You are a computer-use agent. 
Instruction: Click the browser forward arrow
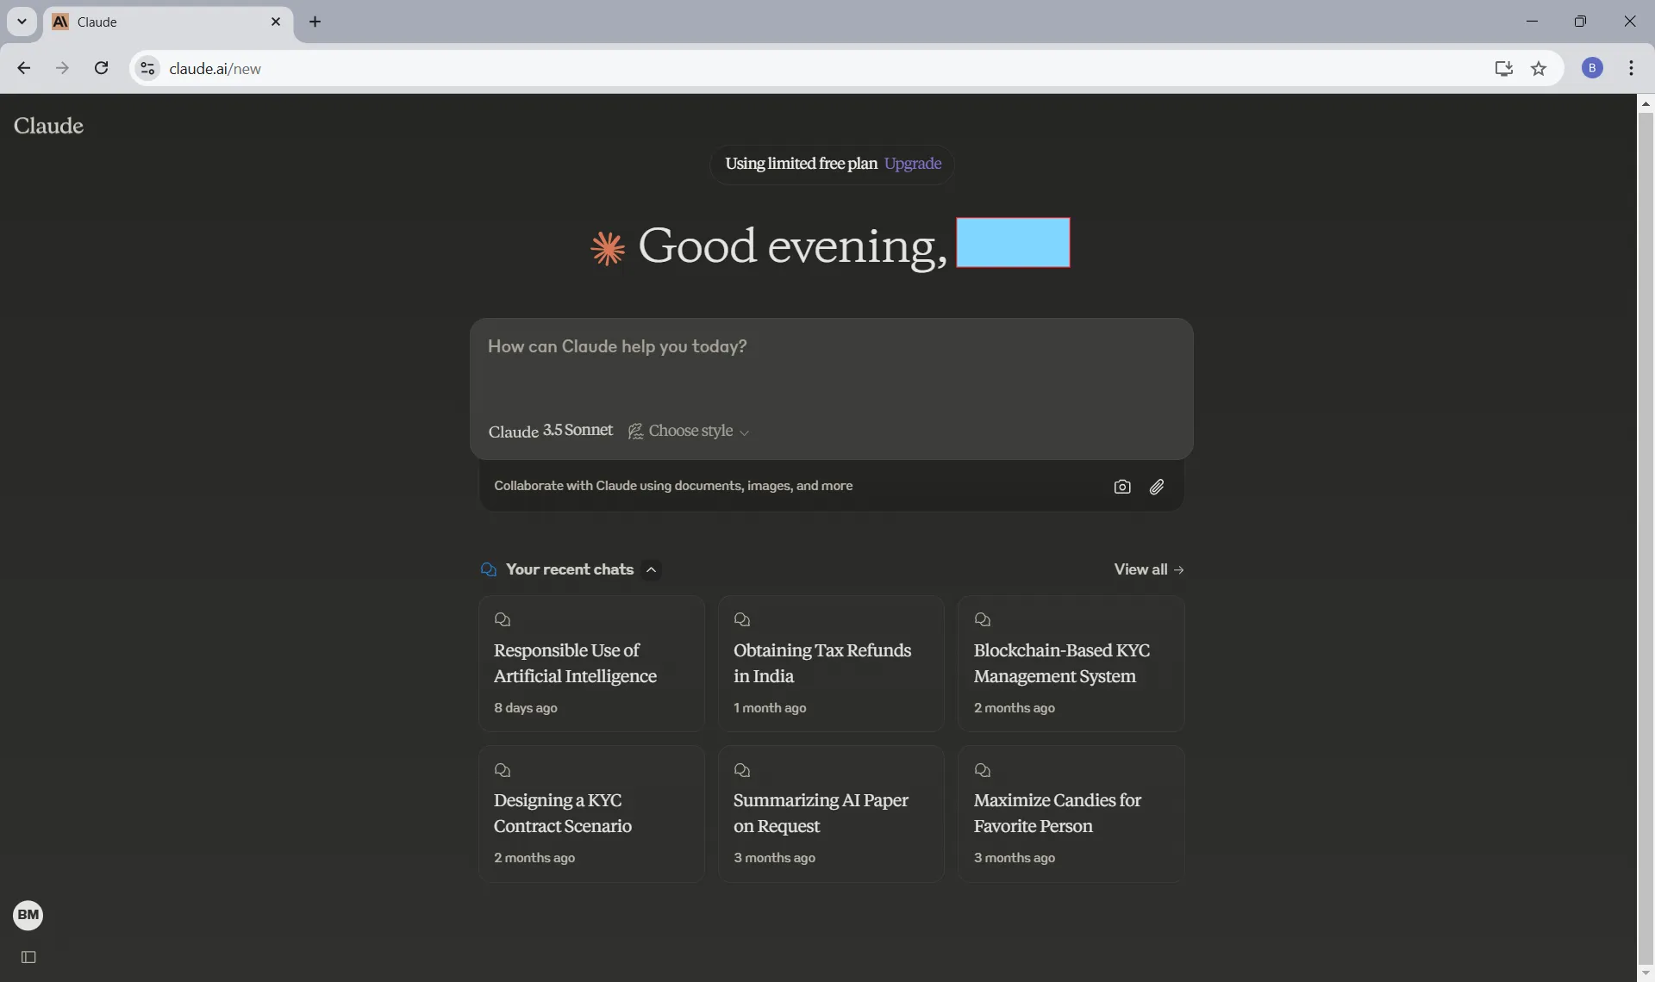[x=62, y=68]
